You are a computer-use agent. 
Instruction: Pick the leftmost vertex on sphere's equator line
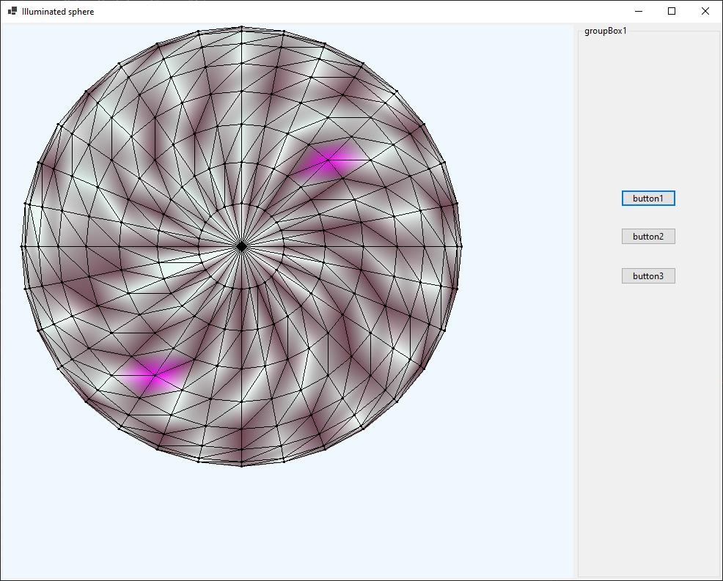click(23, 247)
